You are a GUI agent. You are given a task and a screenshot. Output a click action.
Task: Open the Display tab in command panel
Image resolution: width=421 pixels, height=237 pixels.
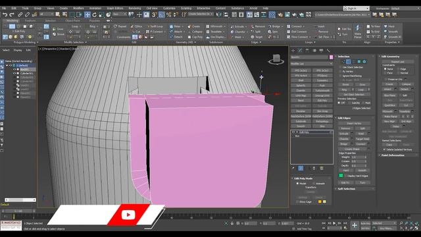point(321,50)
